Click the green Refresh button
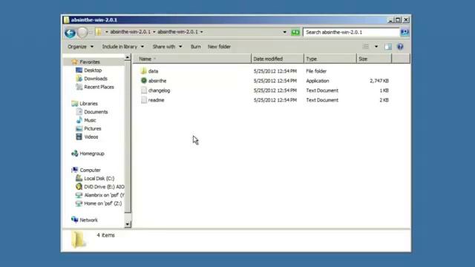Viewport: 475px width, 267px height. click(295, 32)
